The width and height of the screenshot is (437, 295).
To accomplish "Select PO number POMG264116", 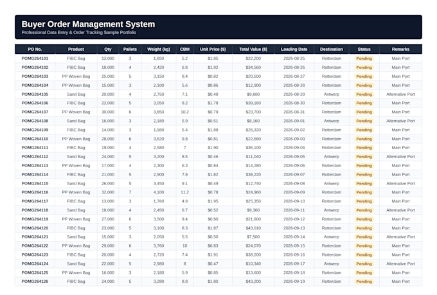I will [x=35, y=192].
